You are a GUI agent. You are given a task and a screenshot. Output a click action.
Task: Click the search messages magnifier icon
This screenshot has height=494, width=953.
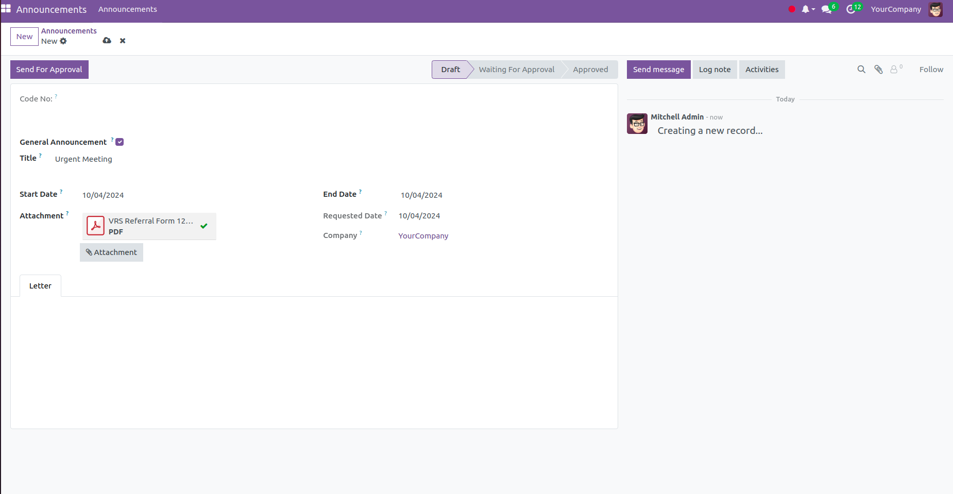coord(861,70)
